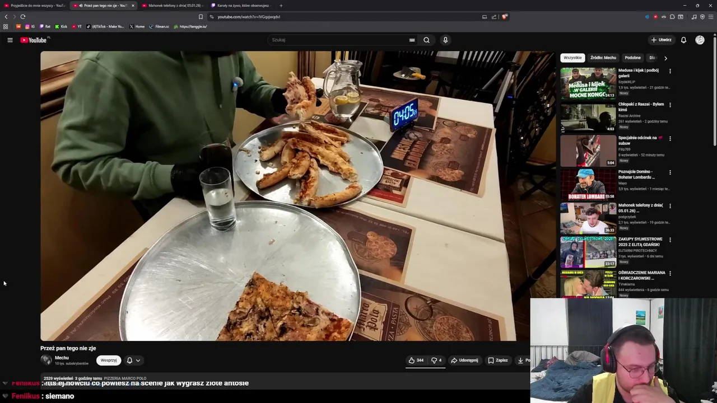
Task: Open Medusa i kijek video thumbnail
Action: pyautogui.click(x=588, y=83)
